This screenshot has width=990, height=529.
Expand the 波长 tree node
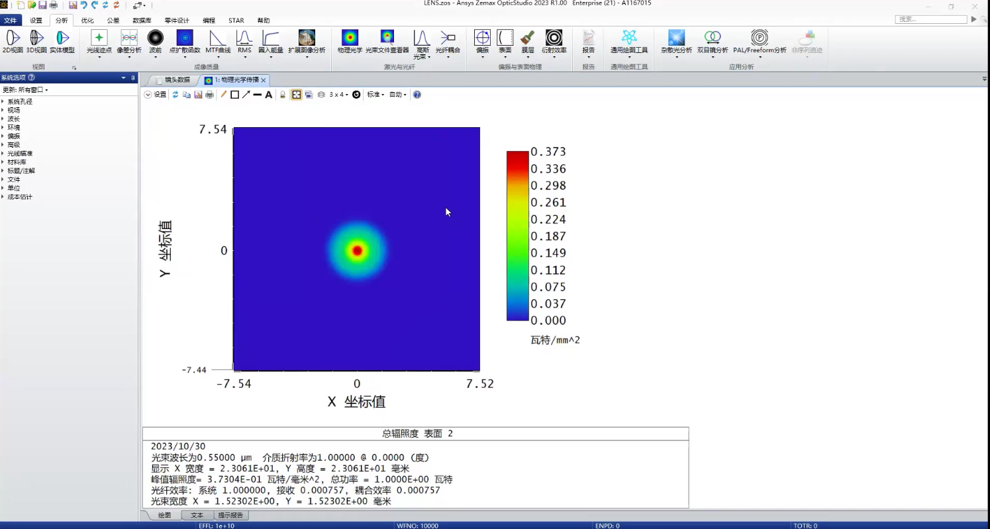(x=3, y=119)
